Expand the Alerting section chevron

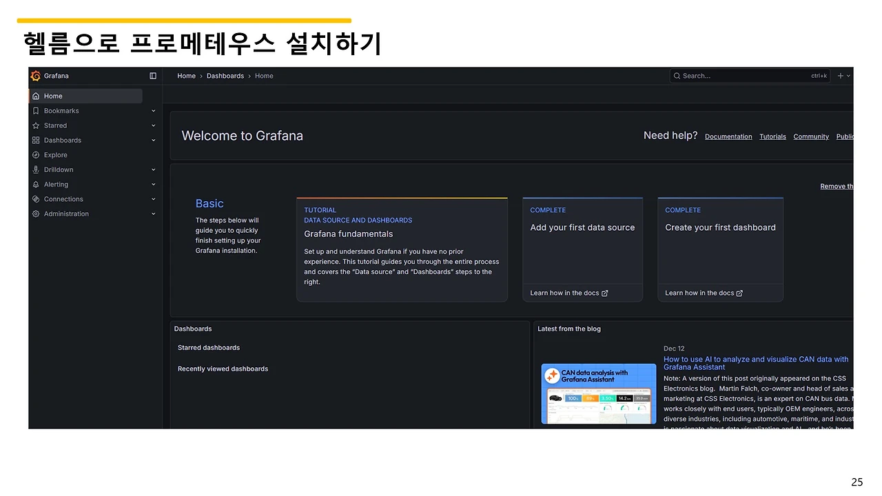pos(154,185)
